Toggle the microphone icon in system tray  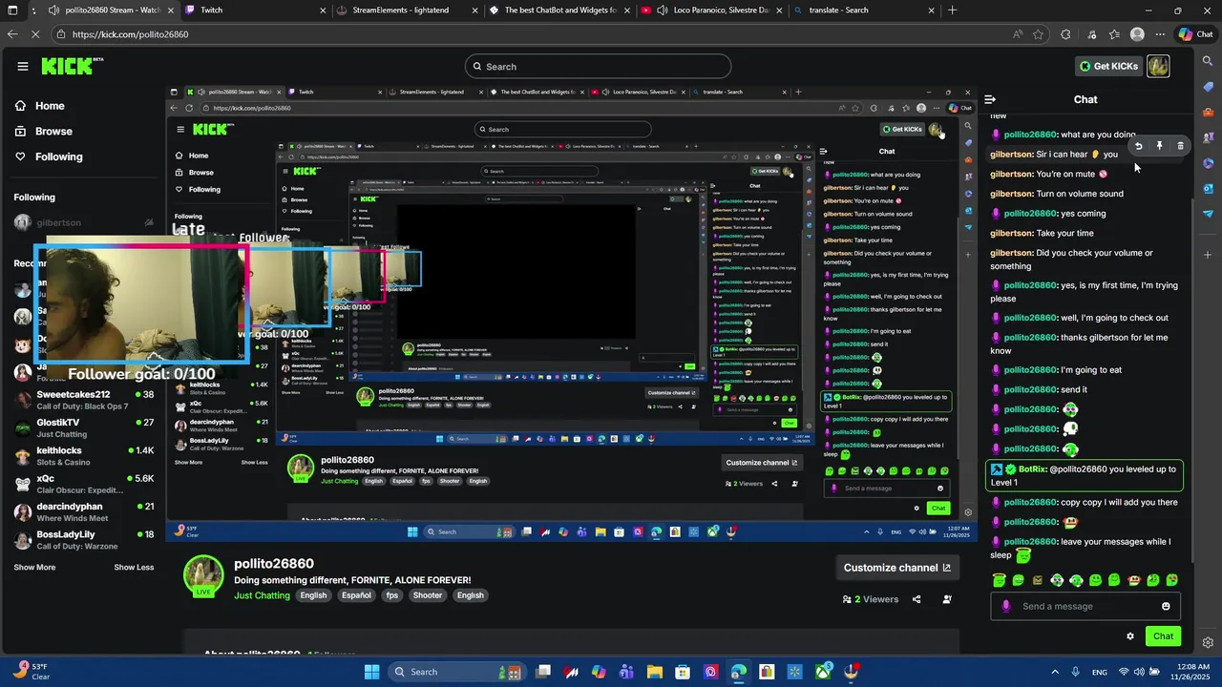pyautogui.click(x=1076, y=672)
